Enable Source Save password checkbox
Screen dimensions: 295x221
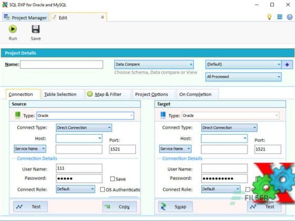tap(112, 179)
